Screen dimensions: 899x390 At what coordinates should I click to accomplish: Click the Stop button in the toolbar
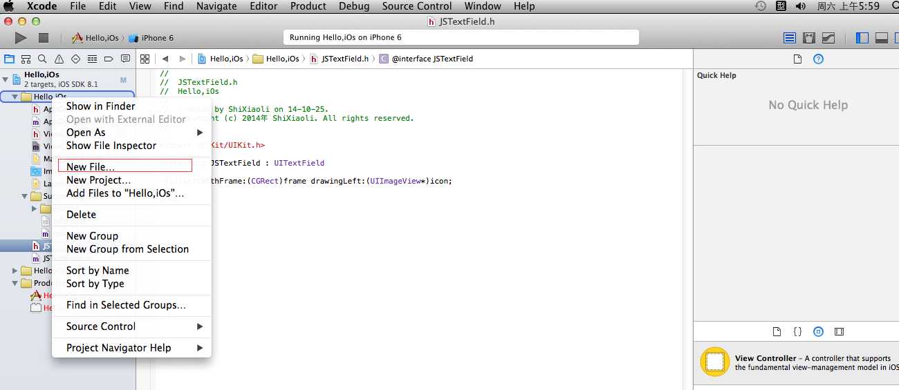(44, 38)
